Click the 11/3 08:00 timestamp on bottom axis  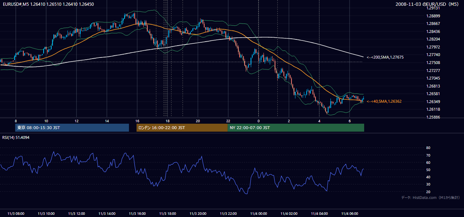tap(16, 213)
